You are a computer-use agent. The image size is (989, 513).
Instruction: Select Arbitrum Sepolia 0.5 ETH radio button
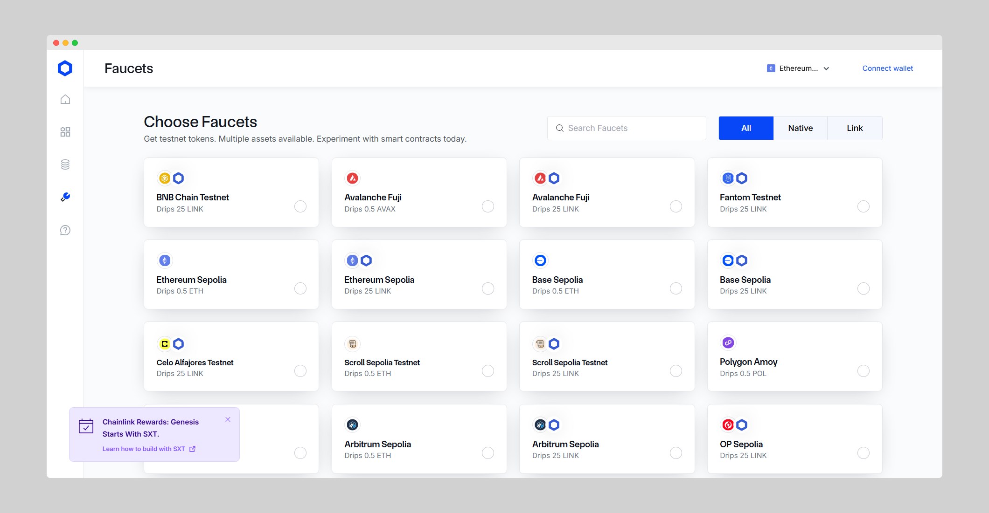tap(488, 453)
